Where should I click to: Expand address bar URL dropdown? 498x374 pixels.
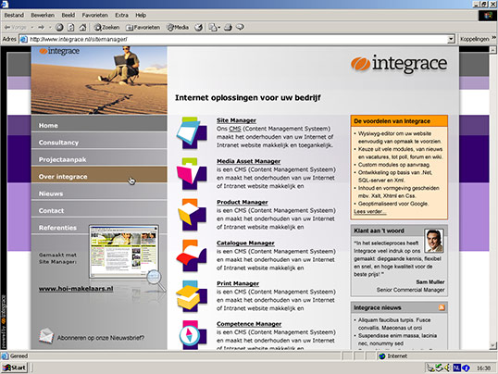[x=451, y=39]
